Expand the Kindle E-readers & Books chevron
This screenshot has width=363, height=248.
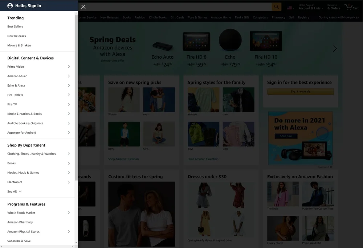point(69,114)
